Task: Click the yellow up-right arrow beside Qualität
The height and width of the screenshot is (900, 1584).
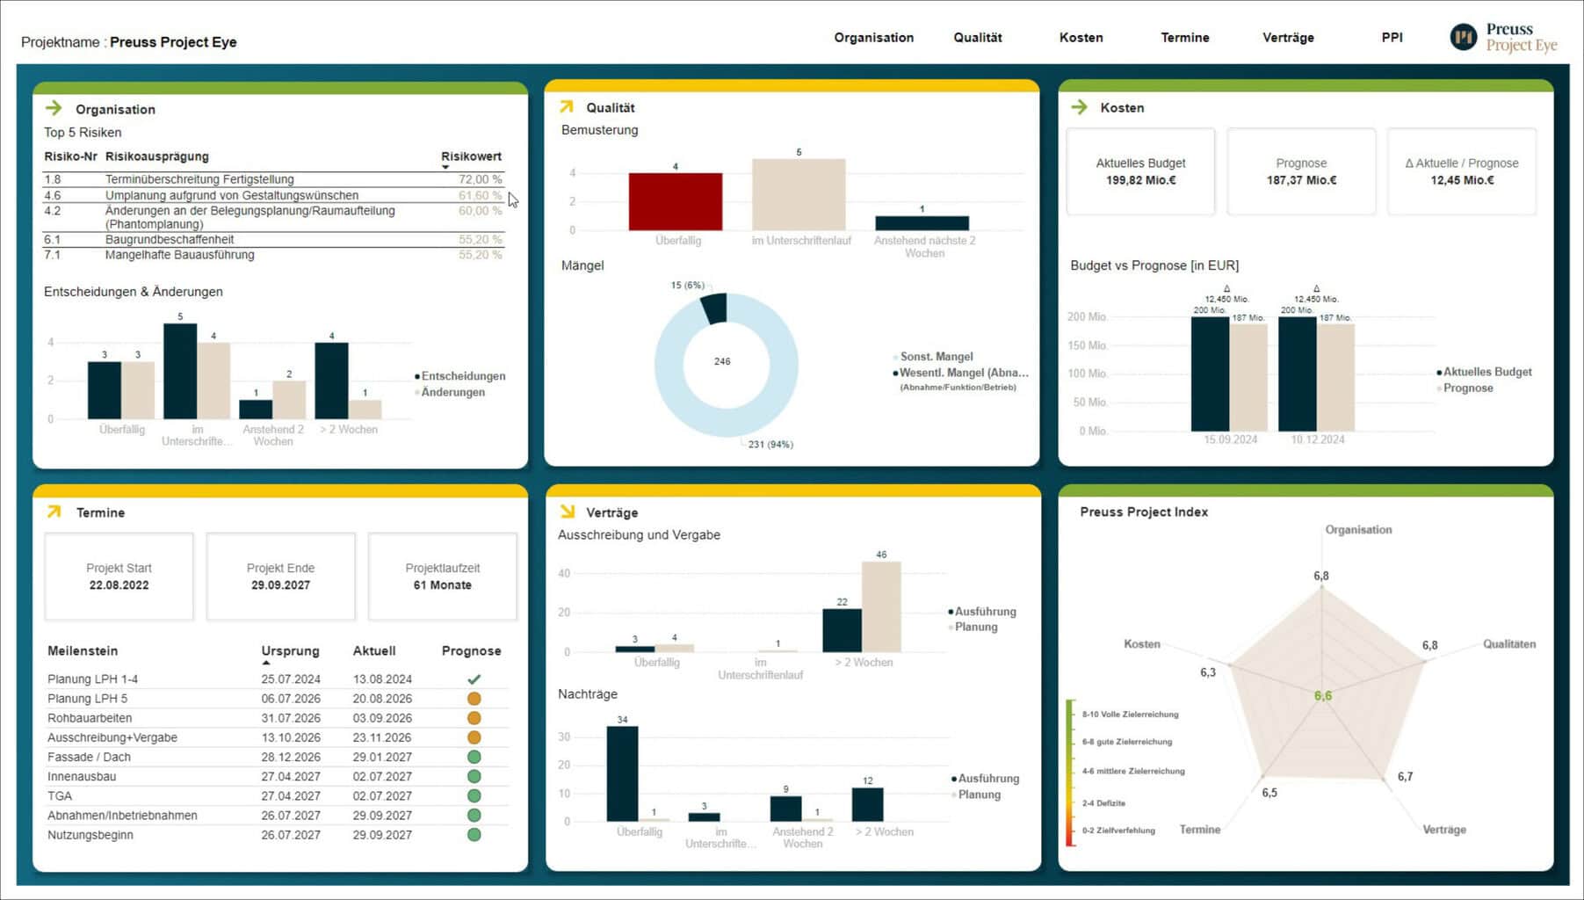Action: click(x=567, y=106)
